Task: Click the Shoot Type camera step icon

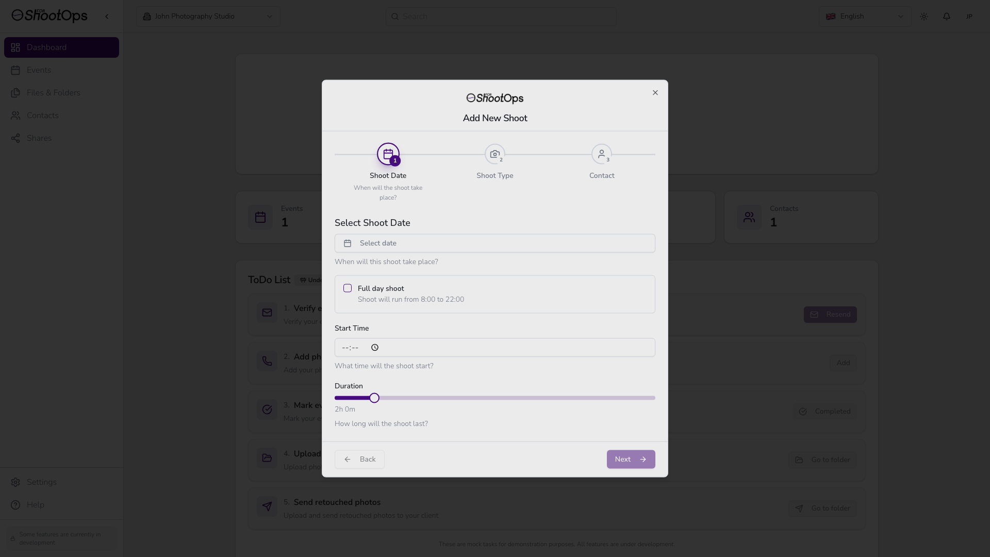Action: pos(494,154)
